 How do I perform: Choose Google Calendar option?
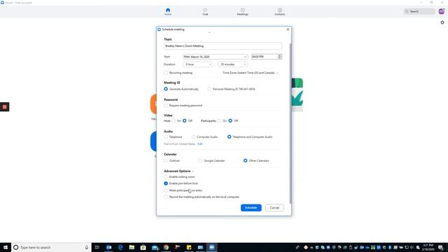(200, 160)
